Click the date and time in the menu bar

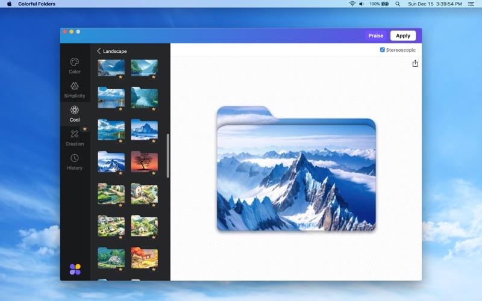(x=434, y=4)
